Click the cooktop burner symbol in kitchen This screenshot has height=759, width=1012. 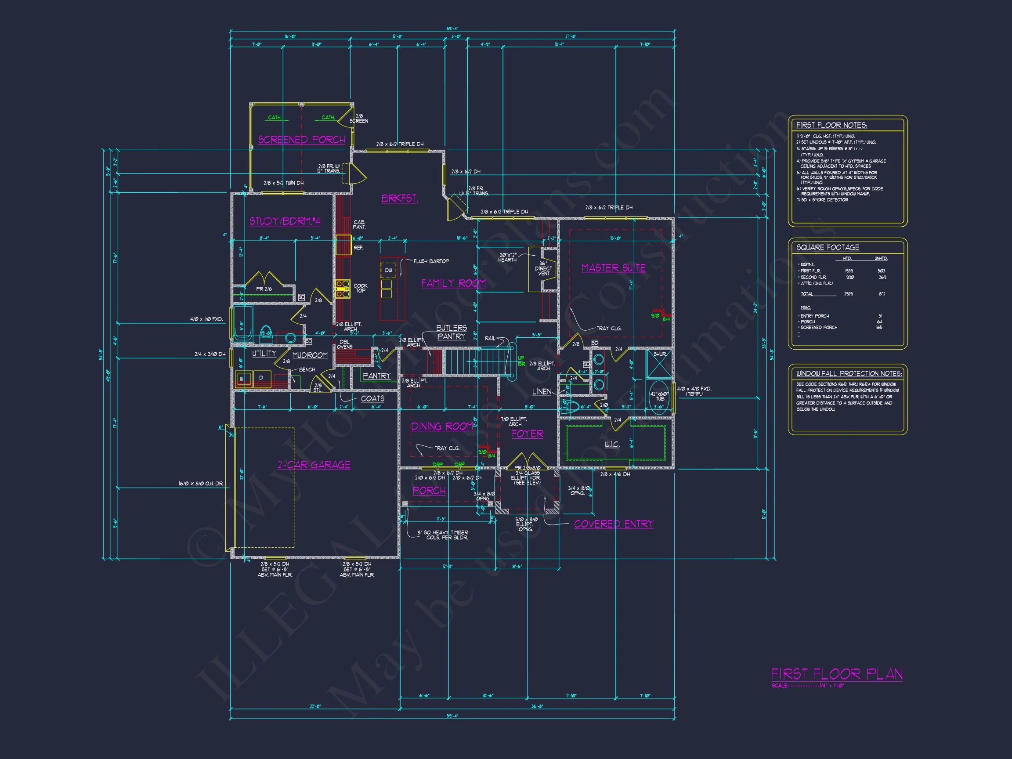[x=342, y=289]
